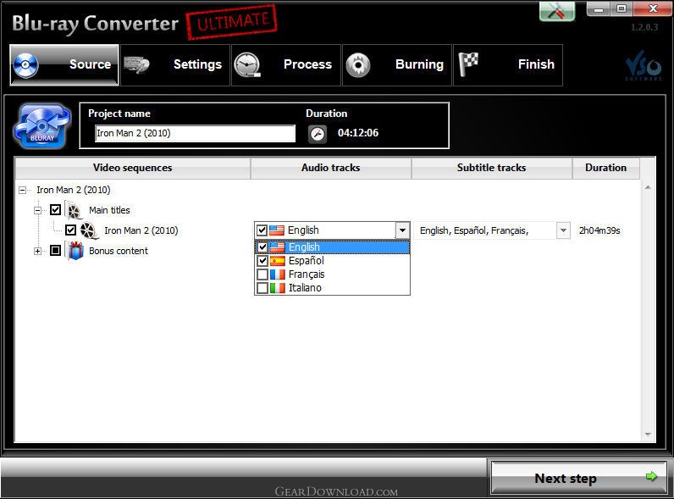The image size is (674, 499).
Task: Click the film reel icon of Iron Man 2 title
Action: 90,230
